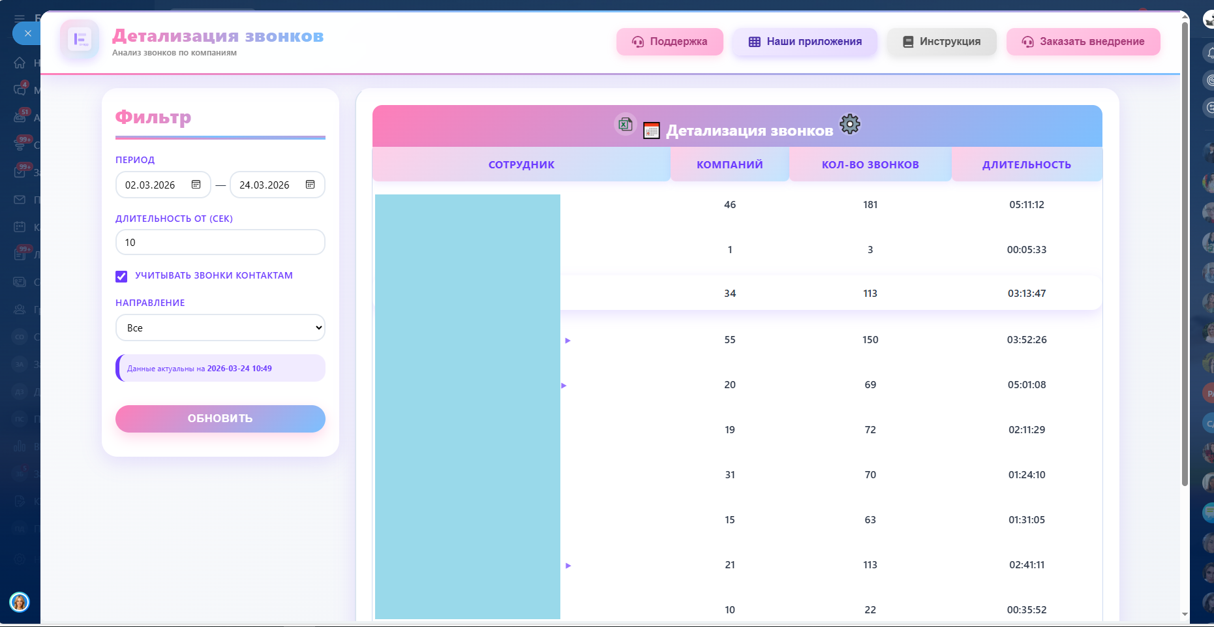Open the gear icon in left sidebar
Screen dimensions: 1214x627
[x=20, y=559]
